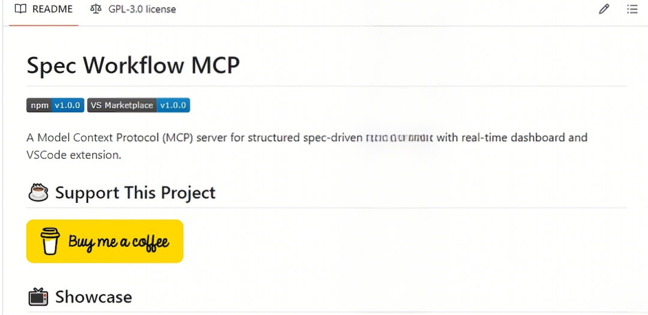Image resolution: width=648 pixels, height=315 pixels.
Task: Open the VS Marketplace badge label
Action: [x=122, y=106]
